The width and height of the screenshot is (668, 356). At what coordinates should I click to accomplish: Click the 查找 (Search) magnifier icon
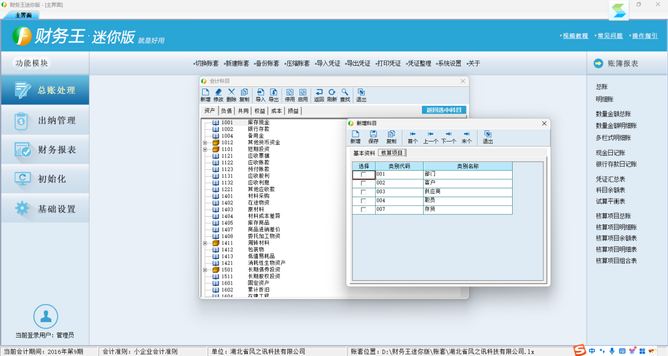pyautogui.click(x=345, y=95)
